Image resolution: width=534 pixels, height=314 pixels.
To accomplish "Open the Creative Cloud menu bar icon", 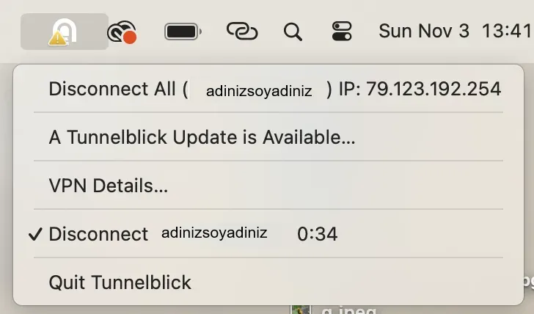I will click(122, 32).
